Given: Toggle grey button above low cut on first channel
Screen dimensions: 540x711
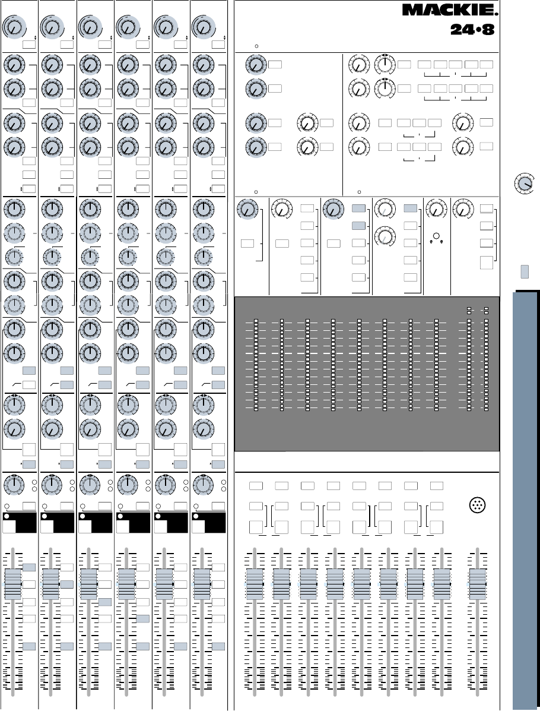Looking at the screenshot, I should [29, 371].
